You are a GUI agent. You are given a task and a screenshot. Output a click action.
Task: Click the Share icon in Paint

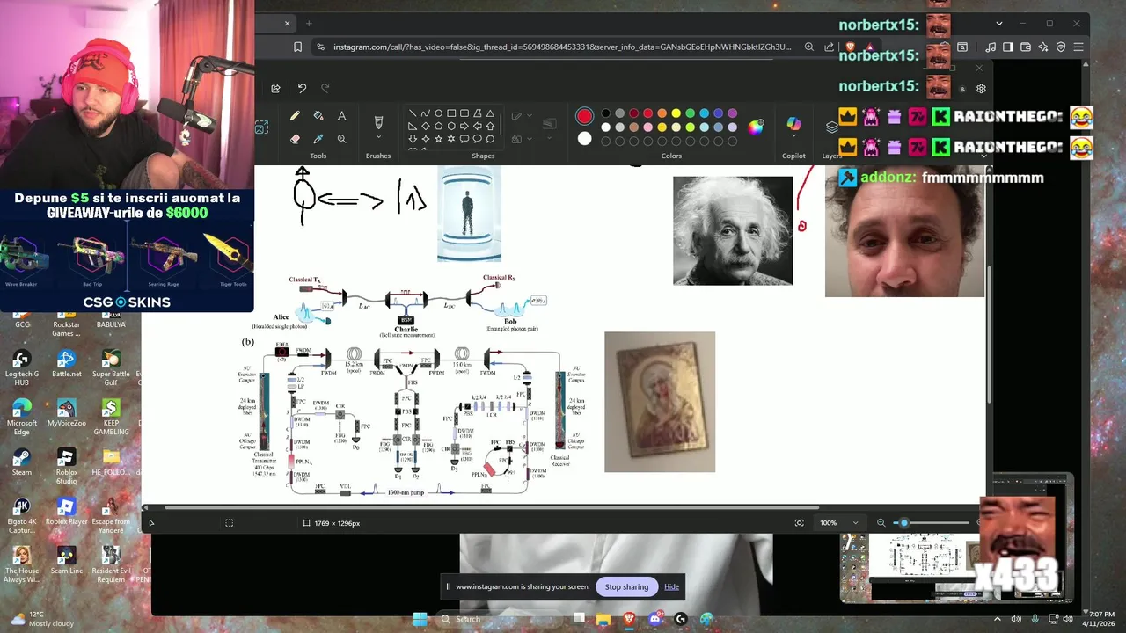pos(275,88)
